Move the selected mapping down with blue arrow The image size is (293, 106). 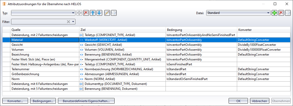coord(99,13)
